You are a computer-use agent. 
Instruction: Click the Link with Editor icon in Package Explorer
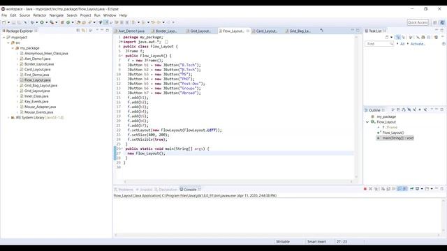pos(84,31)
